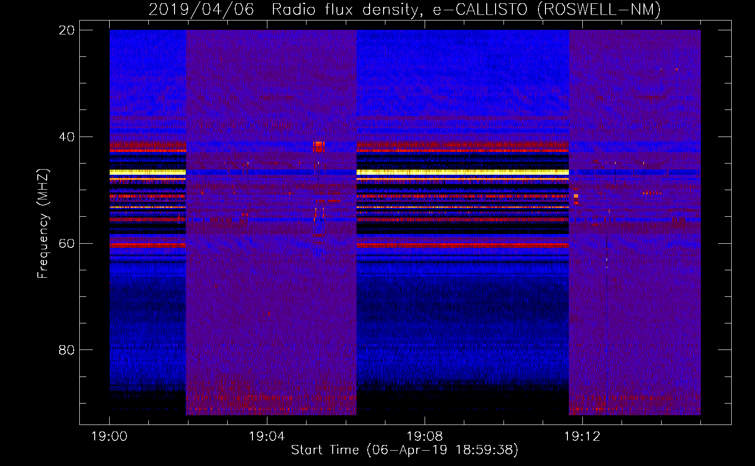
Task: Click the '60' frequency tick label
Action: pyautogui.click(x=66, y=244)
